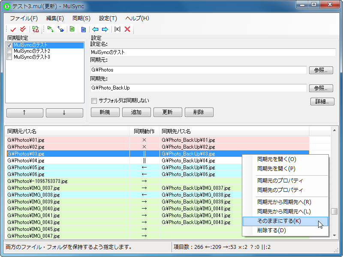Select row G:¥Photos¥02.jpg

pos(158,147)
